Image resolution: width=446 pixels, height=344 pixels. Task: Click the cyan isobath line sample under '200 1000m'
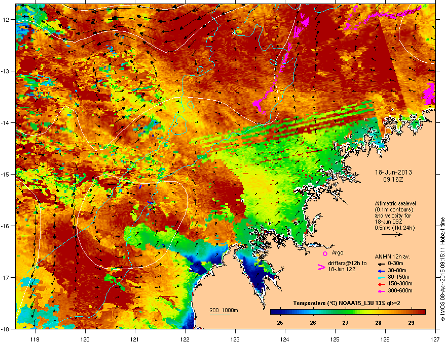coord(219,315)
